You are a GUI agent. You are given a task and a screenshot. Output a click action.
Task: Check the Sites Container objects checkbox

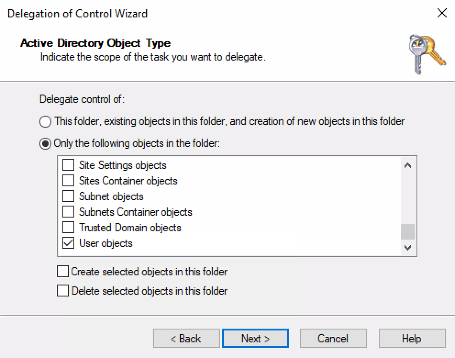pos(68,180)
